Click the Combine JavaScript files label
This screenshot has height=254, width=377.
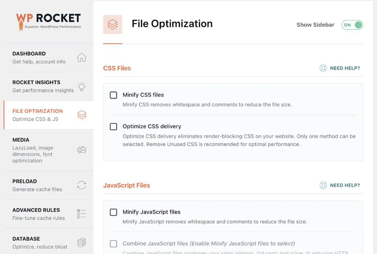(209, 244)
